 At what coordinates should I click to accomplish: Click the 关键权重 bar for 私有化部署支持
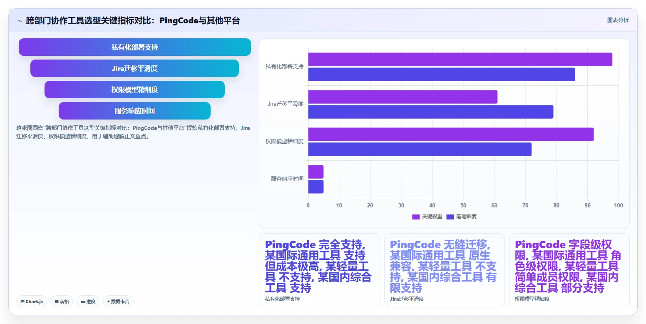[x=460, y=60]
